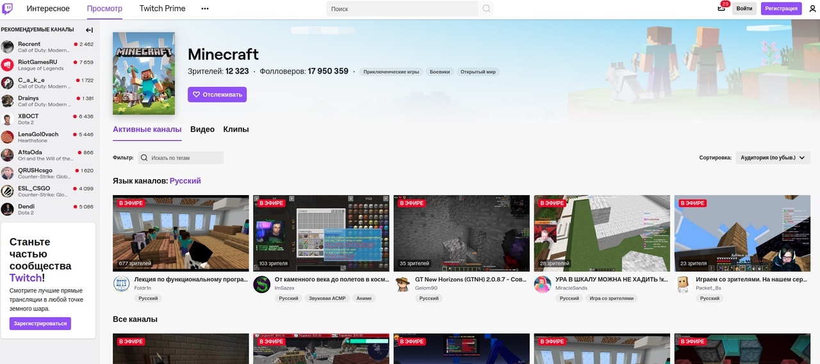820x364 pixels.
Task: Click the MiracleSands channel name
Action: (x=571, y=289)
